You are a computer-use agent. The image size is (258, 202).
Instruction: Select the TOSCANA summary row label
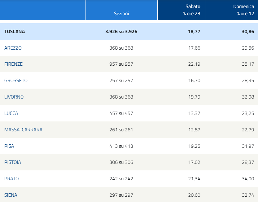tap(15, 31)
